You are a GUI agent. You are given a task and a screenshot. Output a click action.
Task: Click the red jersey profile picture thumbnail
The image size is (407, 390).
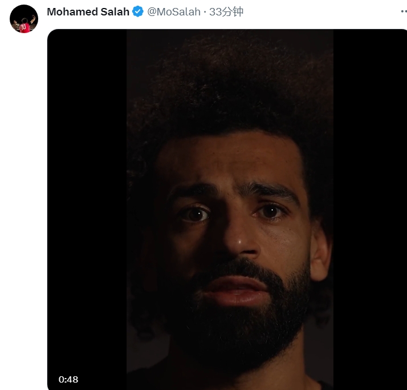tap(24, 19)
